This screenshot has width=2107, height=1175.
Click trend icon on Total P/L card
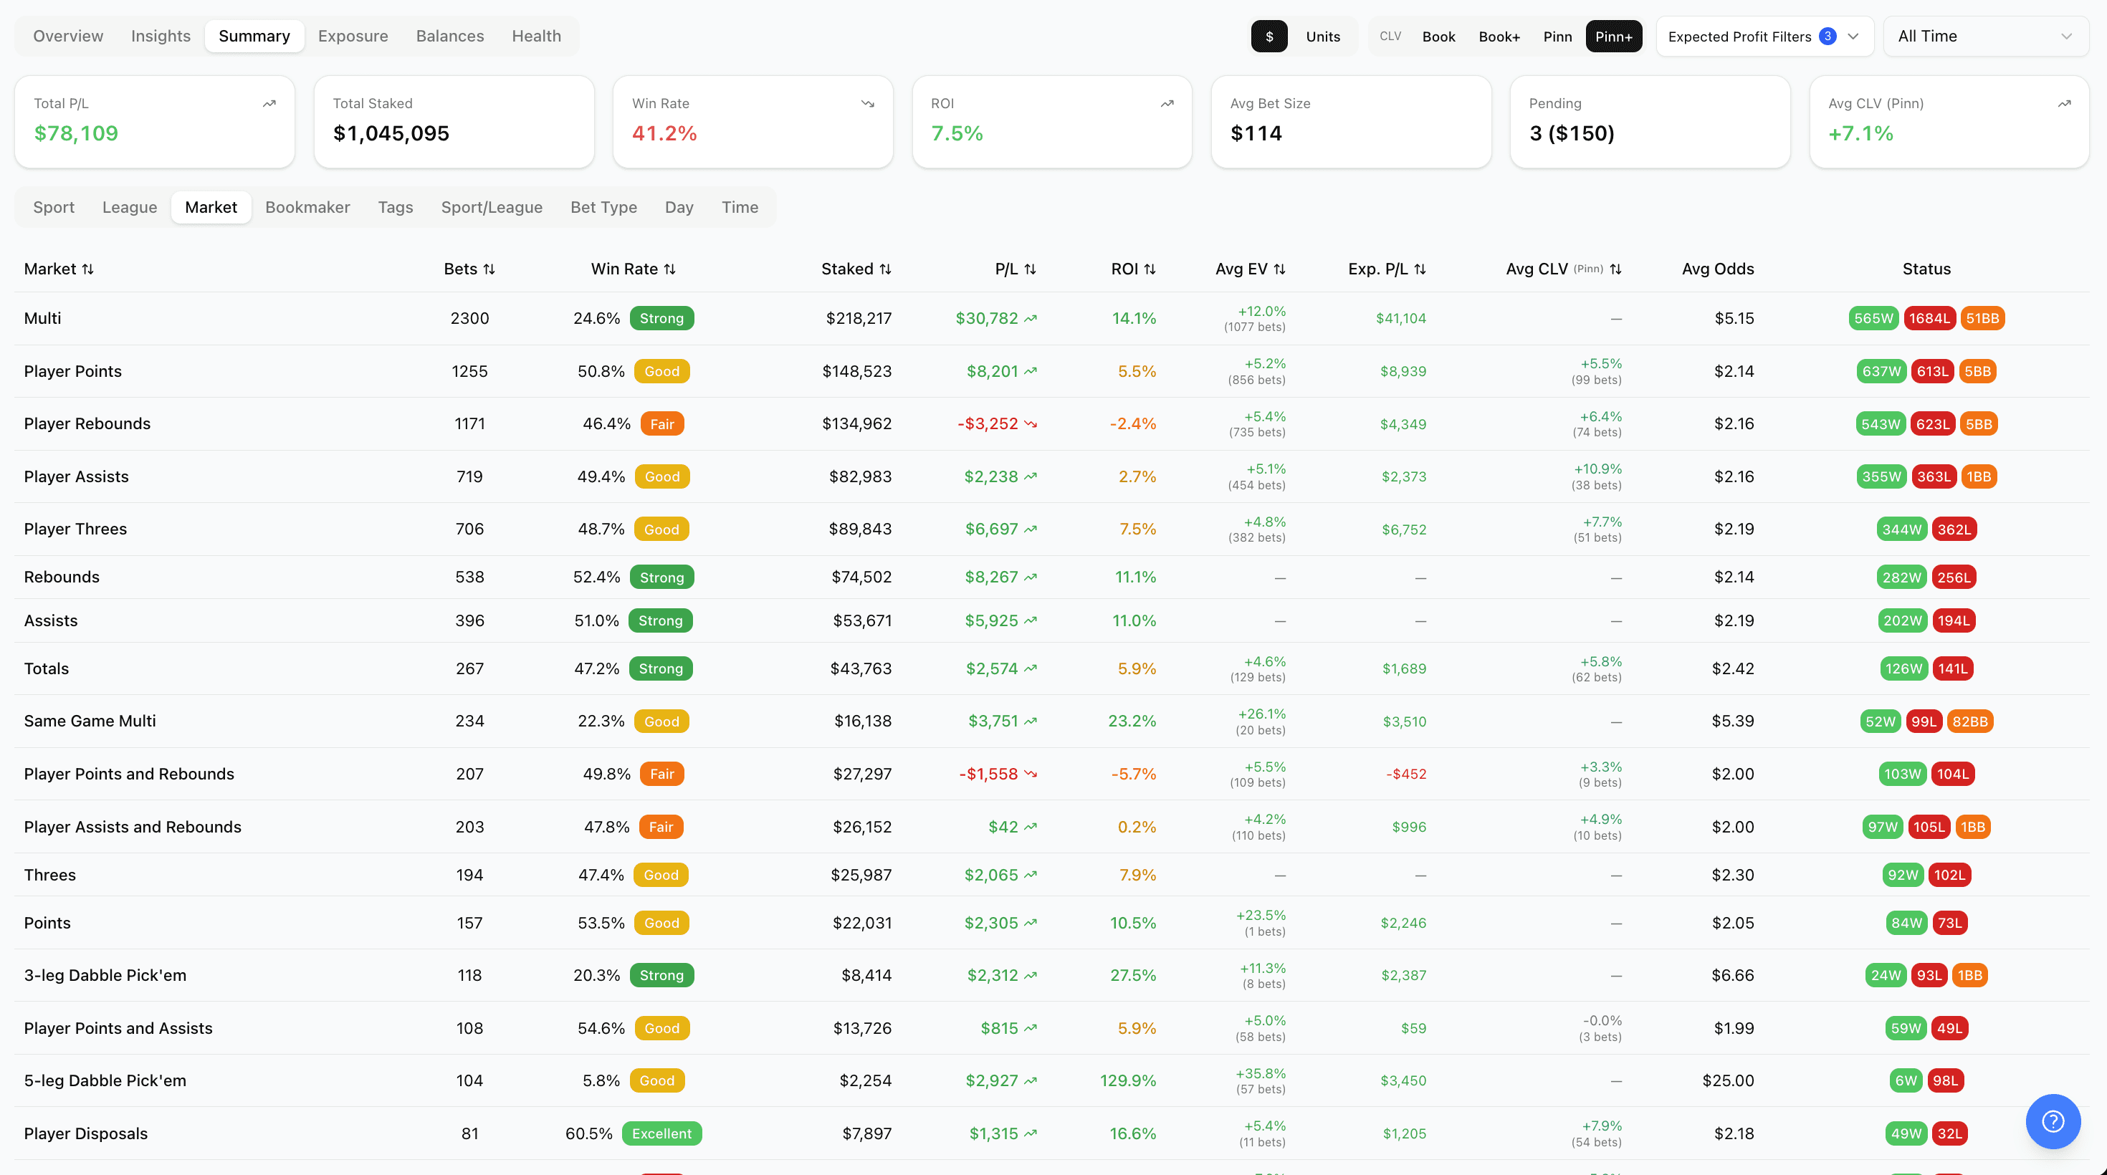pyautogui.click(x=269, y=104)
